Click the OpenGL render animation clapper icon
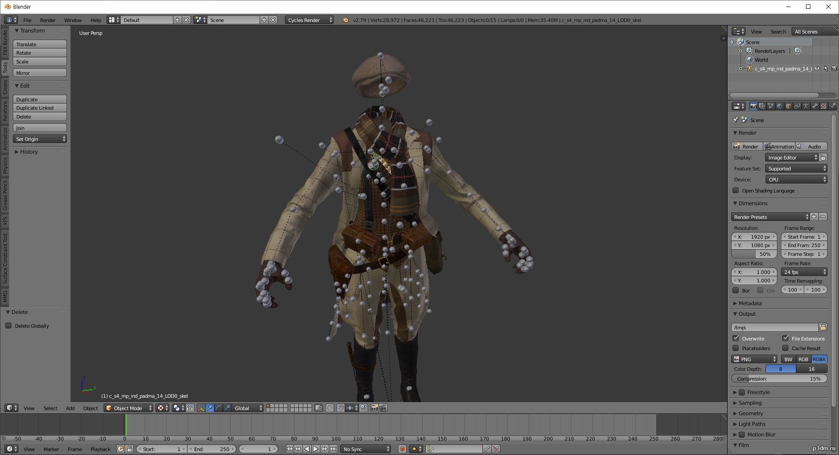 [383, 408]
